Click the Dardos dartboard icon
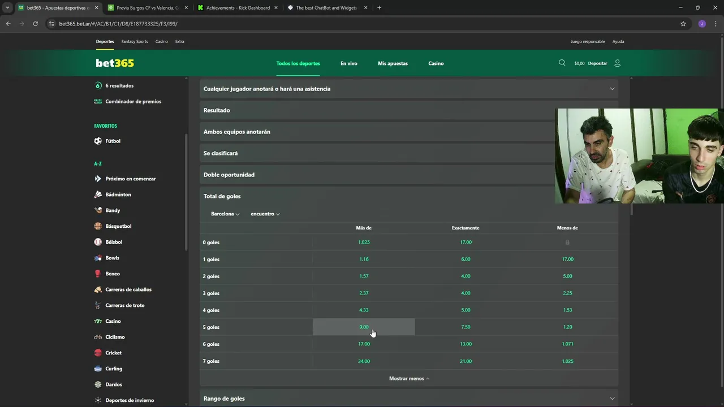Image resolution: width=724 pixels, height=407 pixels. coord(98,384)
